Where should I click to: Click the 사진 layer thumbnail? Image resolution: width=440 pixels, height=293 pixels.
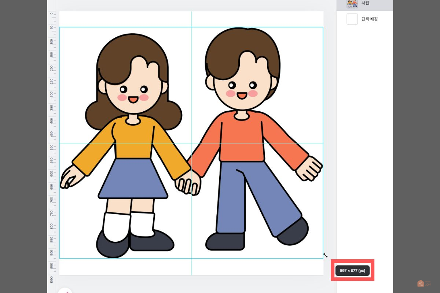352,4
